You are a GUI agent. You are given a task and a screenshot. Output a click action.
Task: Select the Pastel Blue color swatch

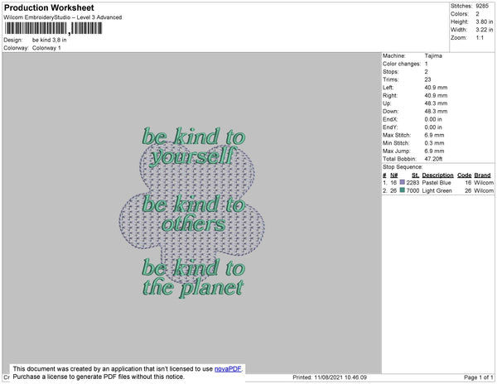pos(403,182)
